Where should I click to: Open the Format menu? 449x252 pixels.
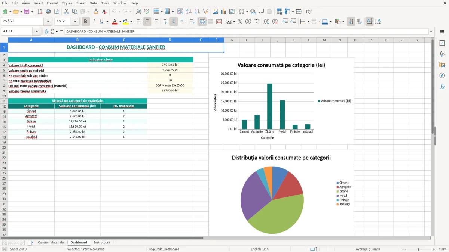(52, 3)
